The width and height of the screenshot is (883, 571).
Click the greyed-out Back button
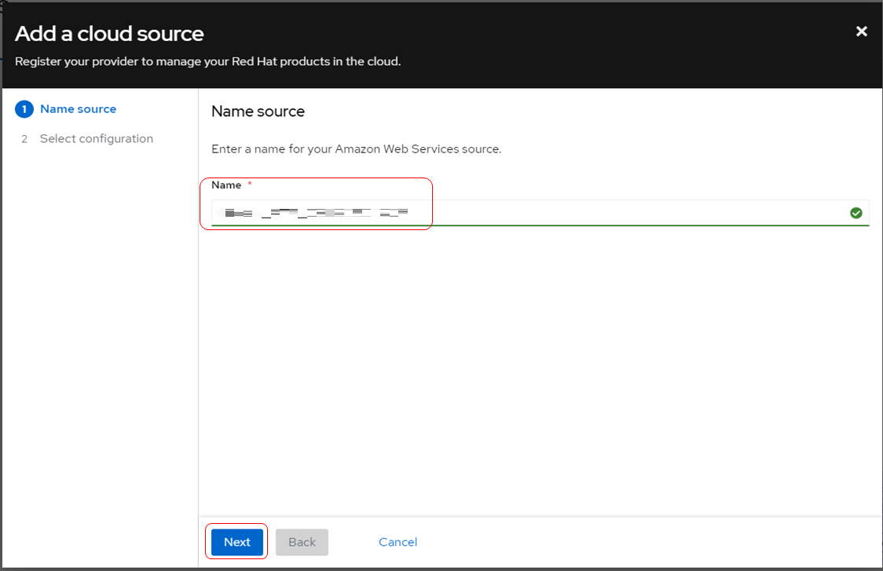[302, 542]
